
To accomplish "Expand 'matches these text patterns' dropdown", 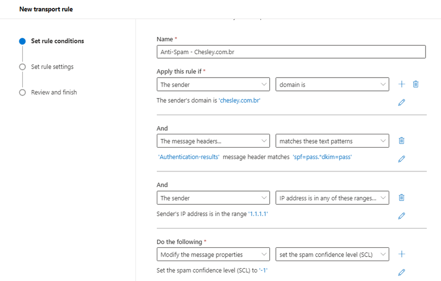I will click(x=332, y=141).
